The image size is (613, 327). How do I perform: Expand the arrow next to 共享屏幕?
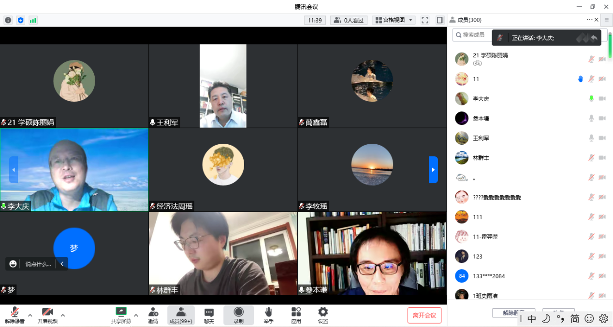tap(136, 315)
